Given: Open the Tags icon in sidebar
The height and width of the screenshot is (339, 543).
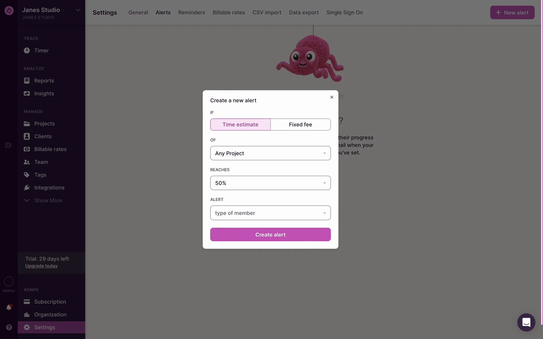Looking at the screenshot, I should (27, 175).
